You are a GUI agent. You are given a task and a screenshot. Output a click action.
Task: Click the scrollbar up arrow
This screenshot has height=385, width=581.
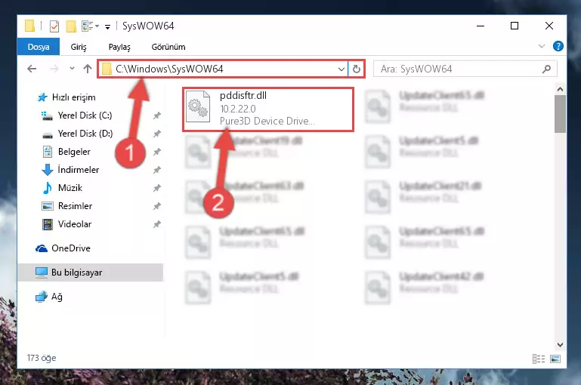[x=560, y=89]
